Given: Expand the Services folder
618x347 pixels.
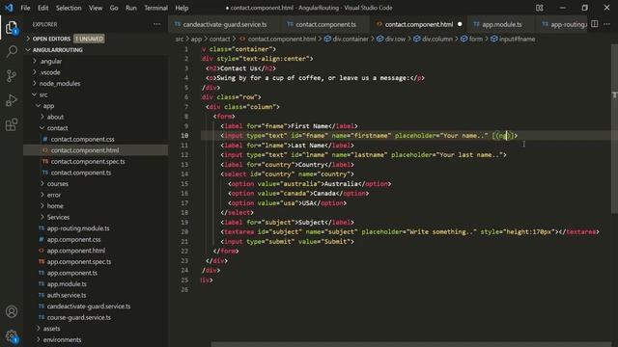Looking at the screenshot, I should click(58, 217).
